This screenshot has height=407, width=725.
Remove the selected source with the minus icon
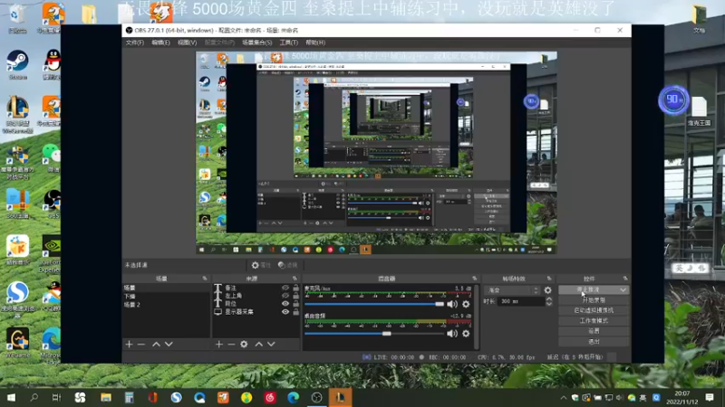[x=231, y=345]
